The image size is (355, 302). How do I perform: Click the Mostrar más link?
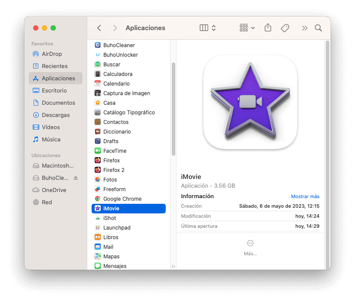(x=305, y=196)
